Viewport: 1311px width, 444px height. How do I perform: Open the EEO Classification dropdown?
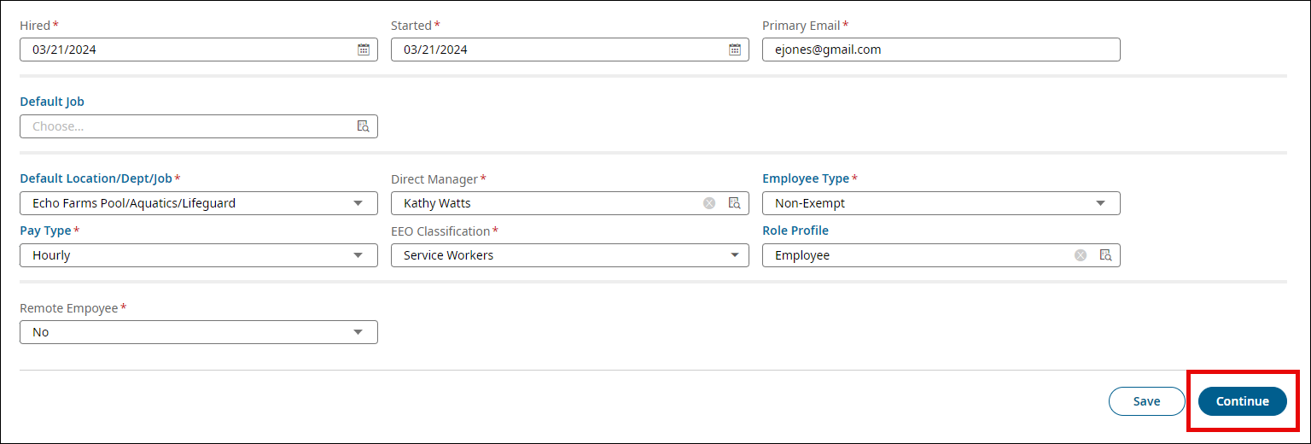coord(735,255)
